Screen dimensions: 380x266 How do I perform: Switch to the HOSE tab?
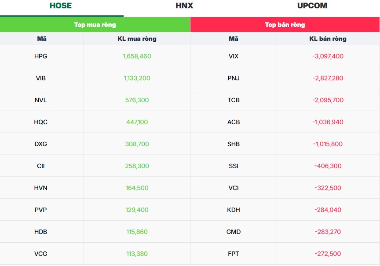61,6
